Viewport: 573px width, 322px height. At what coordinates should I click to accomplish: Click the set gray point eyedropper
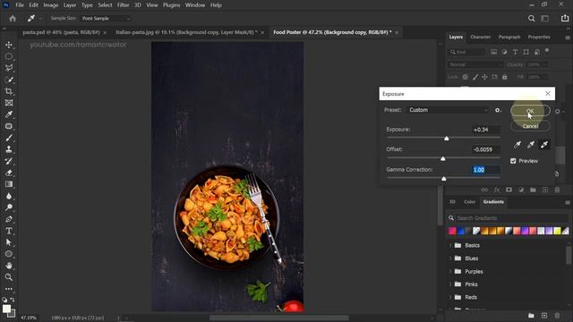coord(531,145)
